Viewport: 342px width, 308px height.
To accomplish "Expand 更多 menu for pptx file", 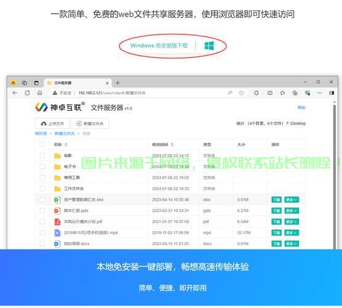I will (x=292, y=211).
